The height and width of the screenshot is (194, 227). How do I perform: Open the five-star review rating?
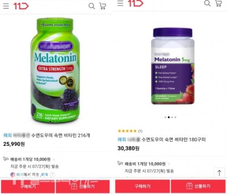click(130, 131)
